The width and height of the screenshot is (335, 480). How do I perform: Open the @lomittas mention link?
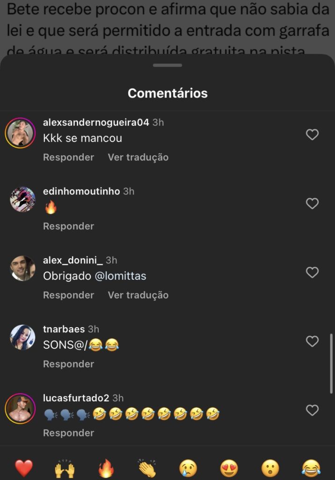click(121, 277)
